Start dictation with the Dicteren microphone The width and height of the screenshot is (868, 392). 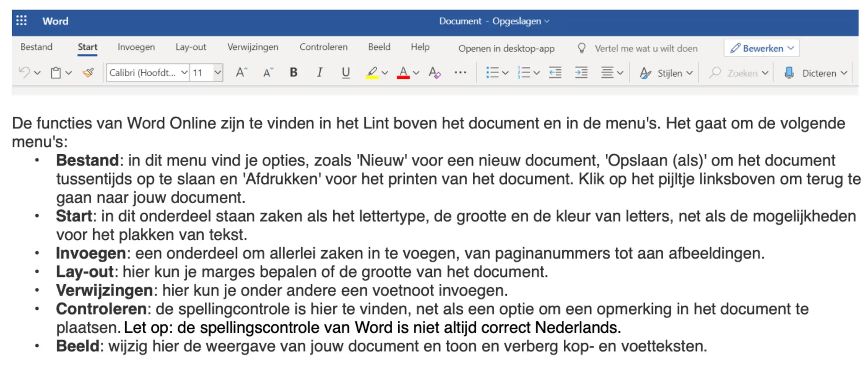click(x=789, y=72)
